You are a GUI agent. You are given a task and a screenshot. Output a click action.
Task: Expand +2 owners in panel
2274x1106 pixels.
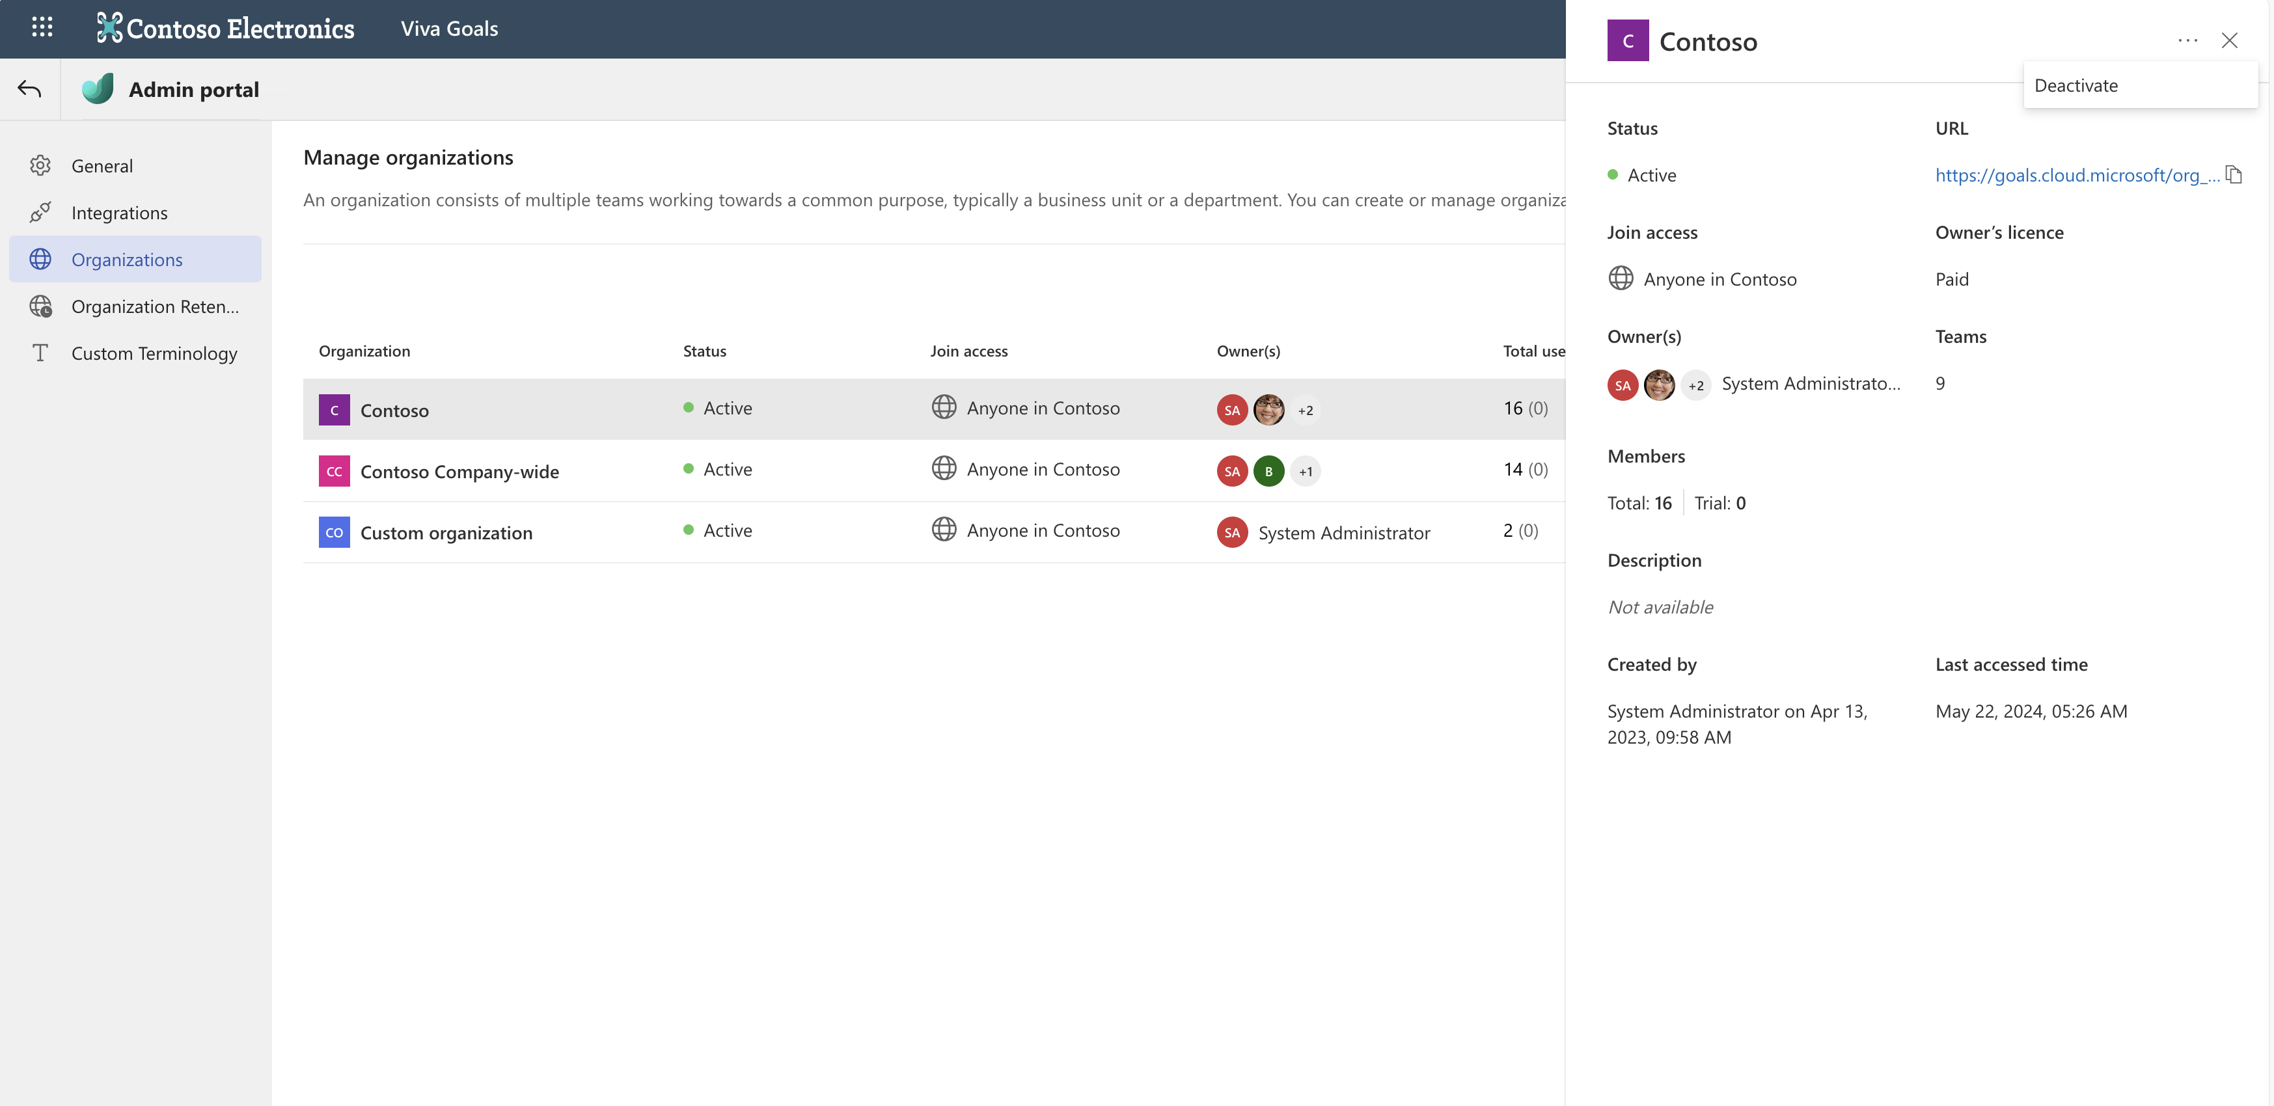(1695, 386)
